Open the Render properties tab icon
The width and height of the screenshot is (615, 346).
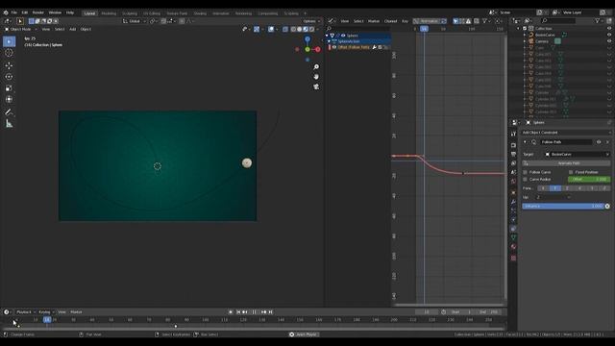513,145
